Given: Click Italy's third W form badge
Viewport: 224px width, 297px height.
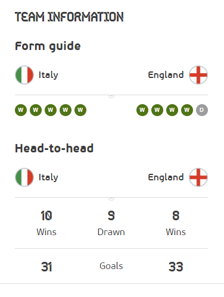Looking at the screenshot, I should click(x=51, y=110).
